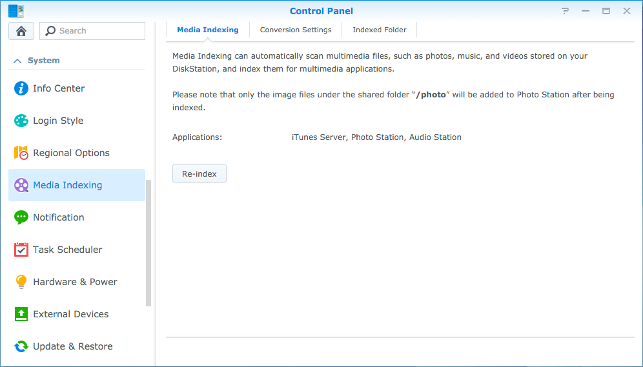Select the Media Indexing tab

point(208,30)
